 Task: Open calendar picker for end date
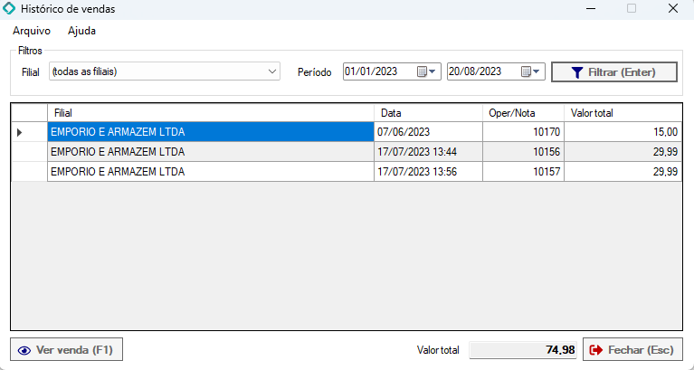[531, 71]
